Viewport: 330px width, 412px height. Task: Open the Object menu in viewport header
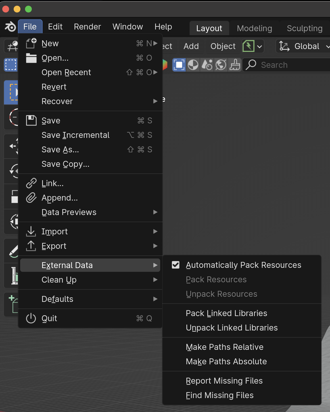pyautogui.click(x=223, y=46)
